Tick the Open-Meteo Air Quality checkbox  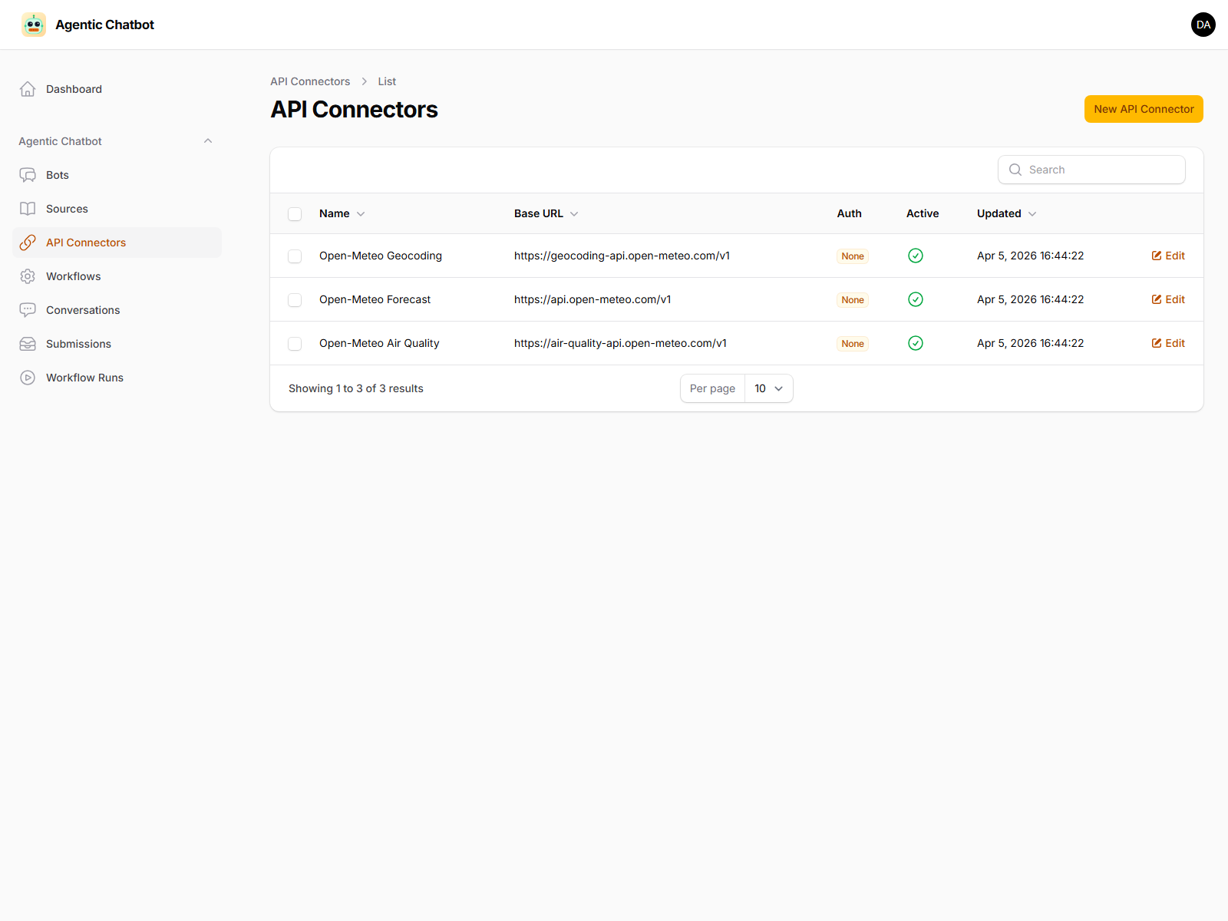[295, 343]
